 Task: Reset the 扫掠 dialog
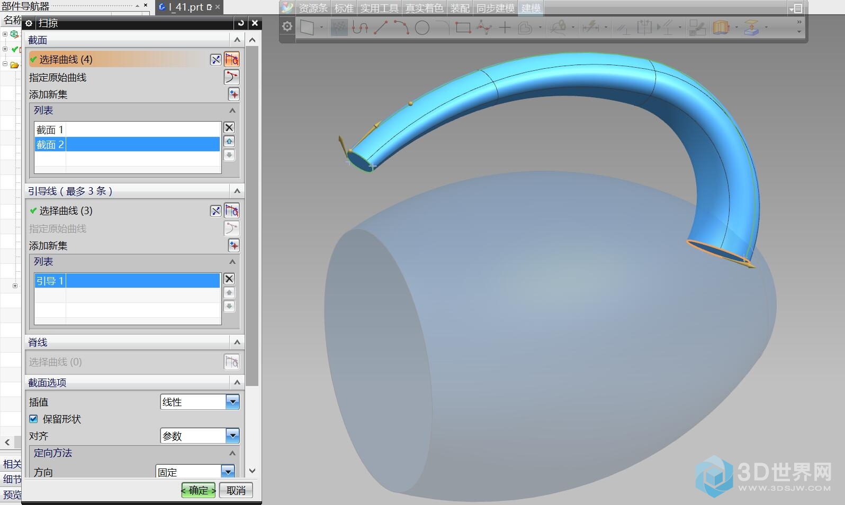click(241, 23)
